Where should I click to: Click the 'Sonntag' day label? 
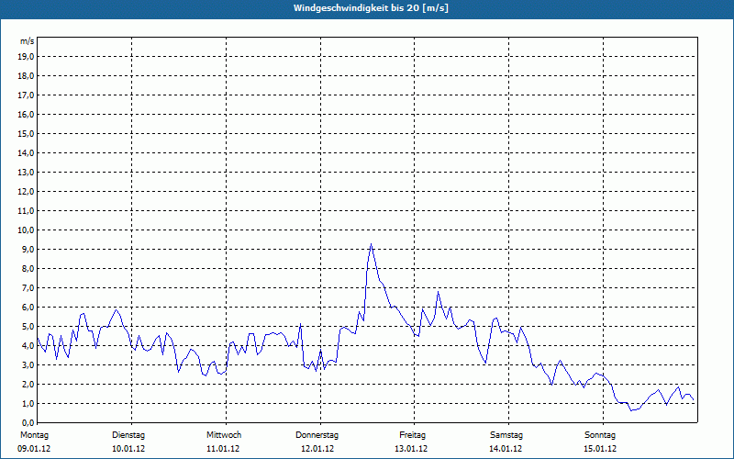pyautogui.click(x=600, y=435)
